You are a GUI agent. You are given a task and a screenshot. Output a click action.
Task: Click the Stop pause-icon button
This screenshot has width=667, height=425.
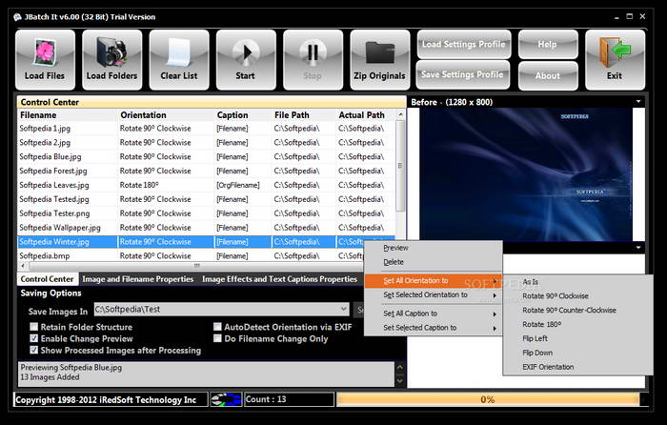(x=313, y=60)
